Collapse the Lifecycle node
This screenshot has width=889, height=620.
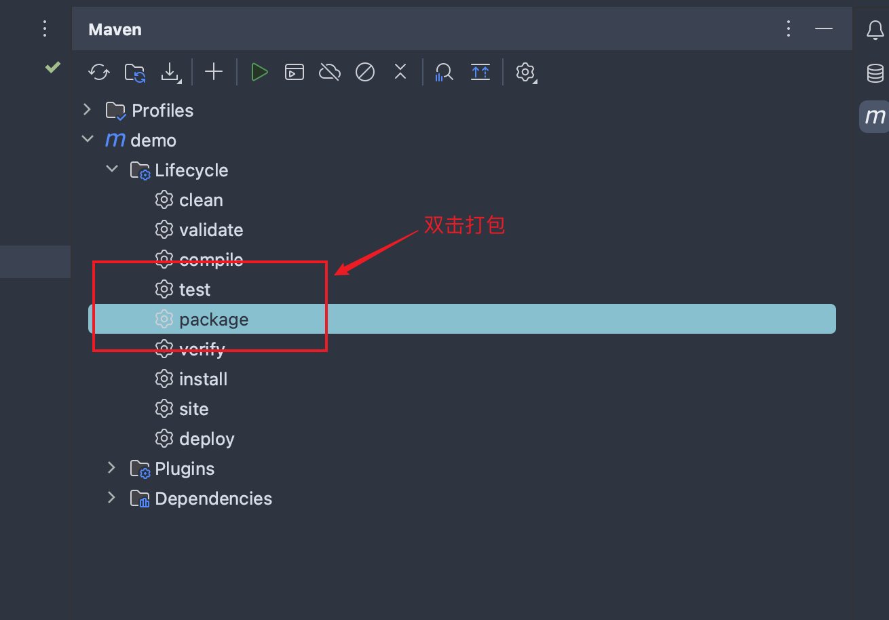(112, 169)
